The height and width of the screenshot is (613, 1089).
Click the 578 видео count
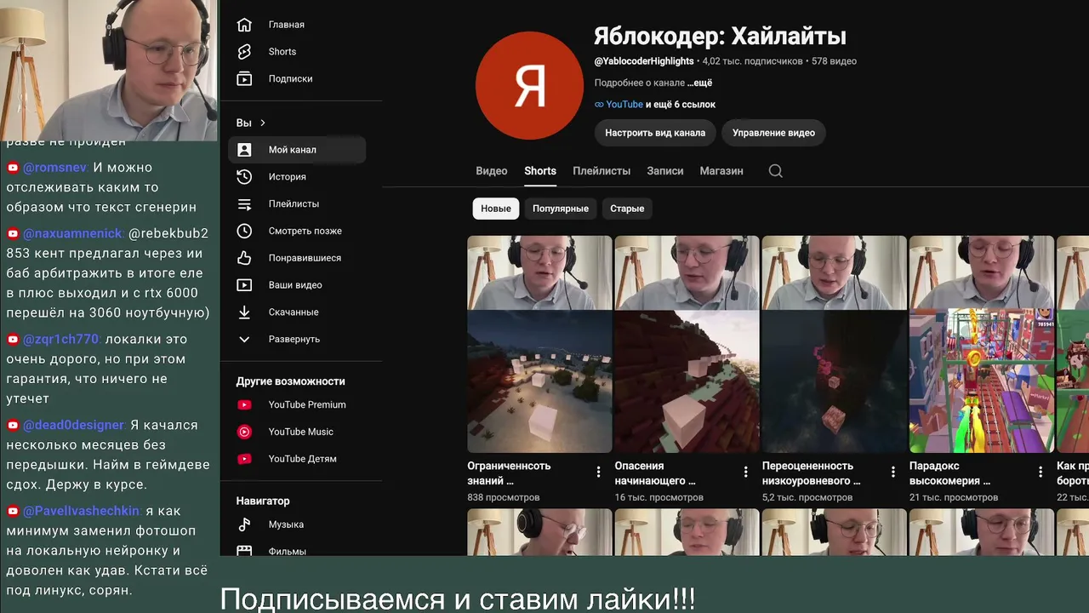(x=834, y=61)
